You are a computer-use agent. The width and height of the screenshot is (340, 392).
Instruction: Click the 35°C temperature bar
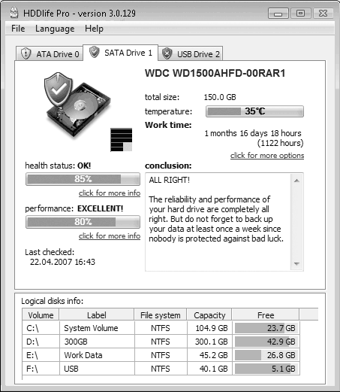(254, 111)
